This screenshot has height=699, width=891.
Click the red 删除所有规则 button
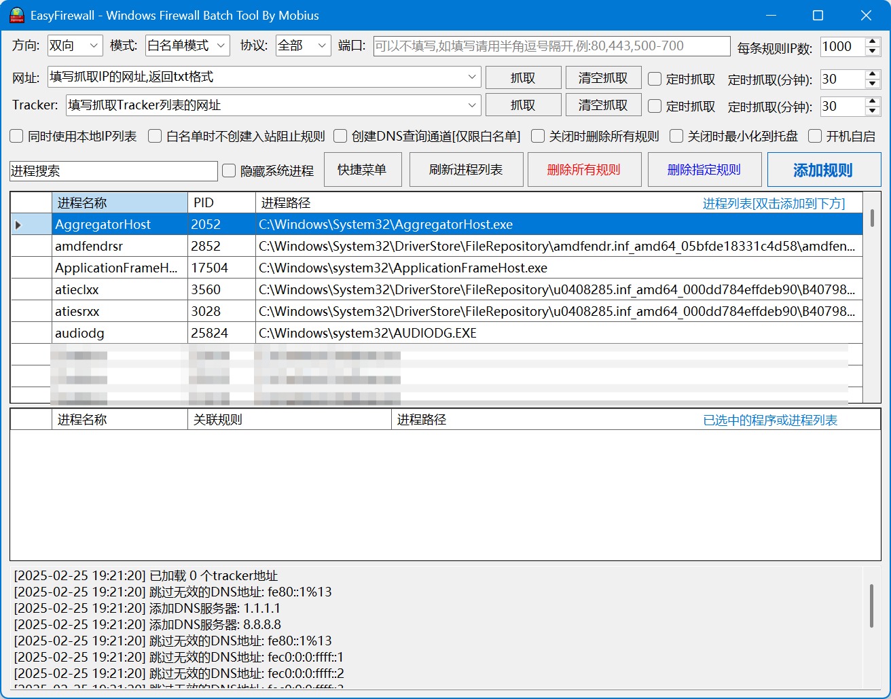pos(584,170)
